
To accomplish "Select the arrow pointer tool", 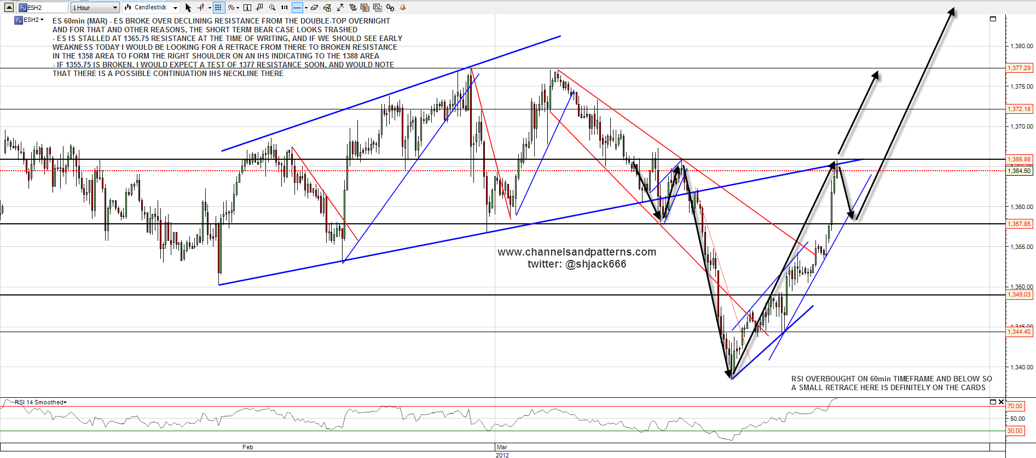I will pyautogui.click(x=188, y=8).
